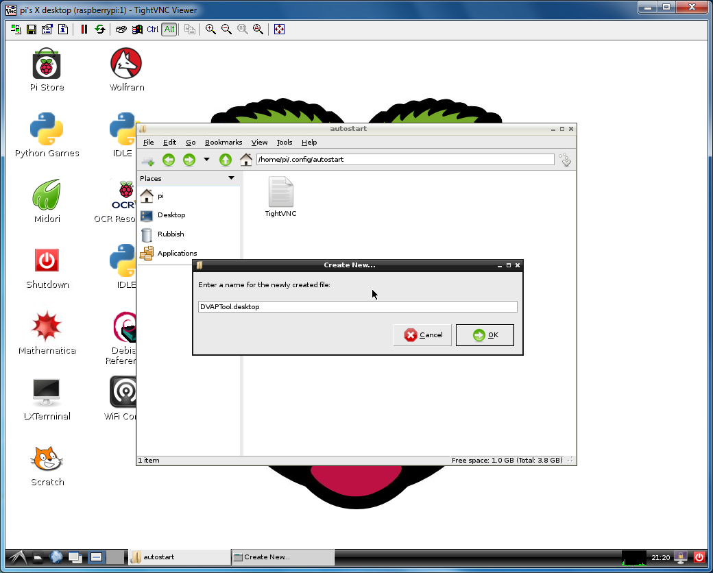The width and height of the screenshot is (713, 573).
Task: Expand the navigation history dropdown arrow
Action: pyautogui.click(x=206, y=160)
